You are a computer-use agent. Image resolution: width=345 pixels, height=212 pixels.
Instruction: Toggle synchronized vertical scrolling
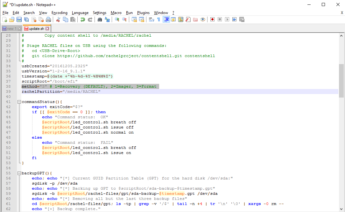click(134, 20)
